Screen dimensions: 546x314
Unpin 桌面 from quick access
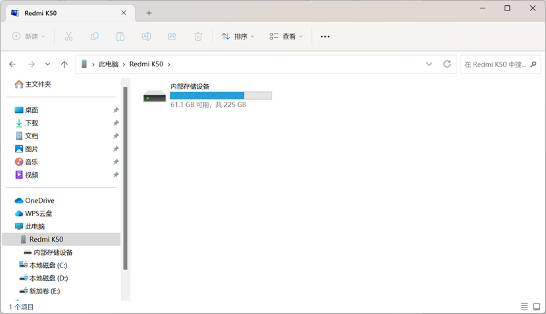pyautogui.click(x=116, y=110)
